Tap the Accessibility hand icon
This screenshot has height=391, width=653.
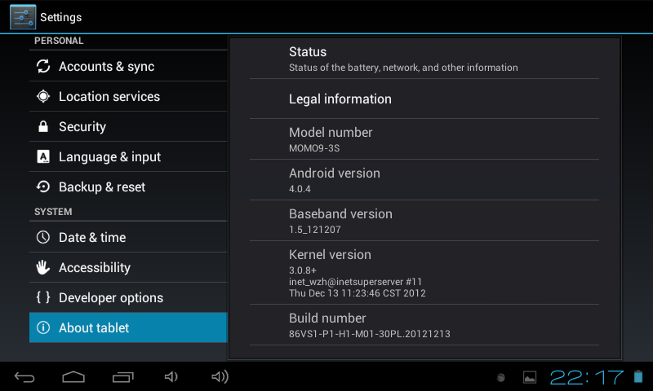[x=43, y=268]
